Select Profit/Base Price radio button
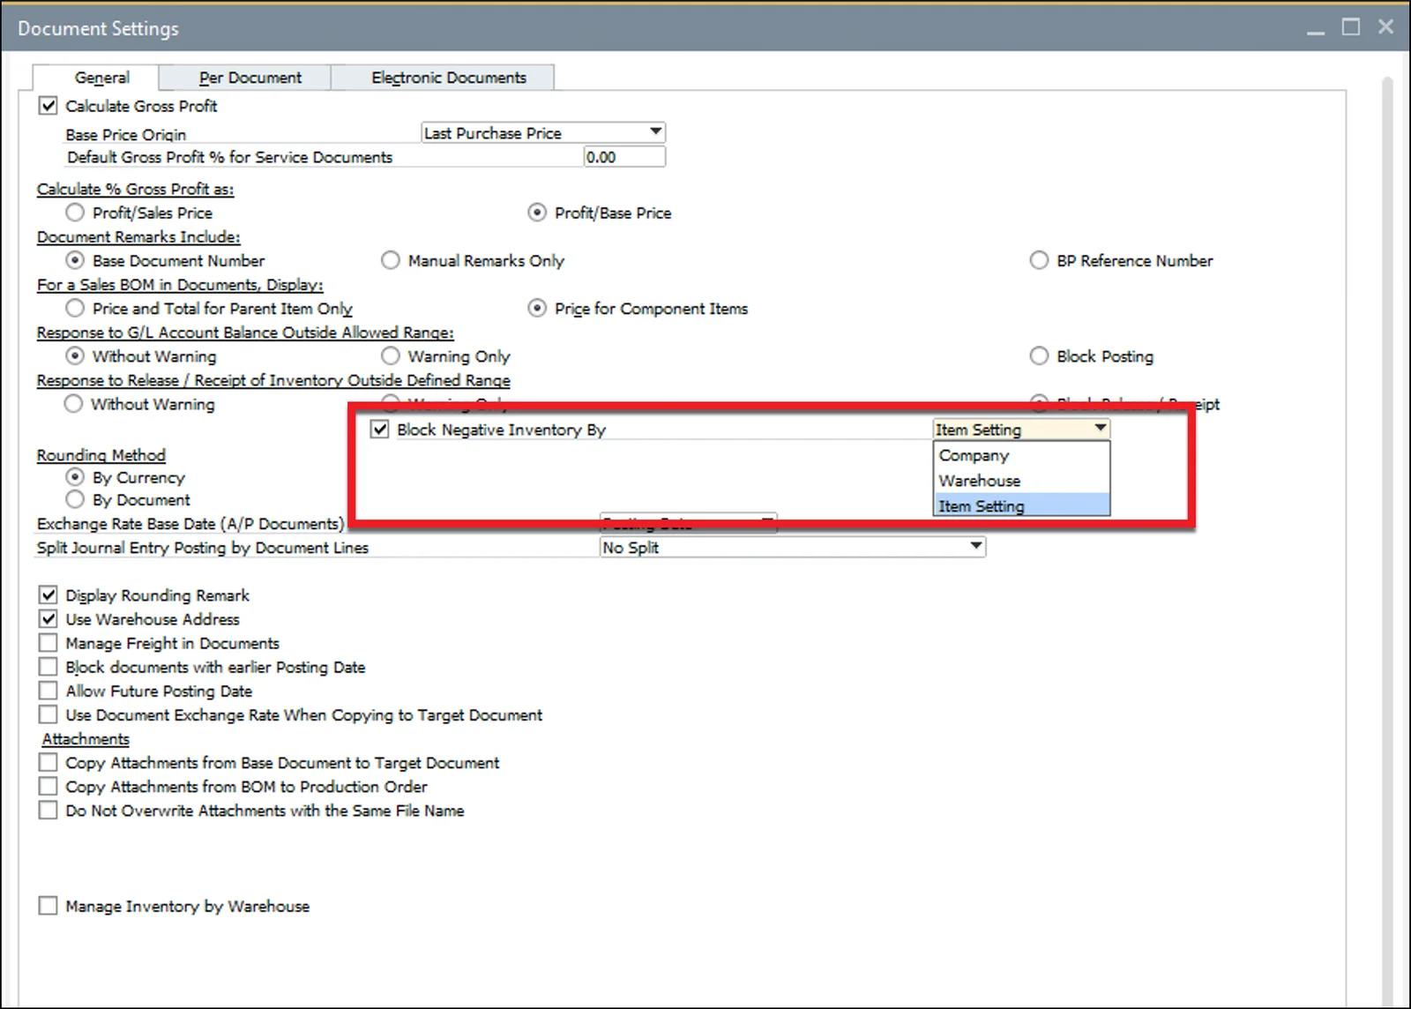 point(537,213)
